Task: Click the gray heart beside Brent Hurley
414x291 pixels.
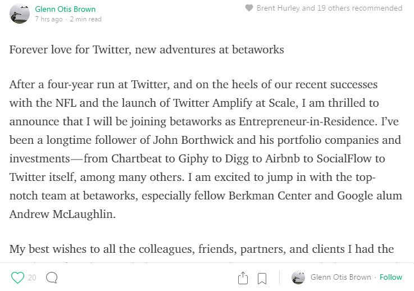Action: point(249,8)
